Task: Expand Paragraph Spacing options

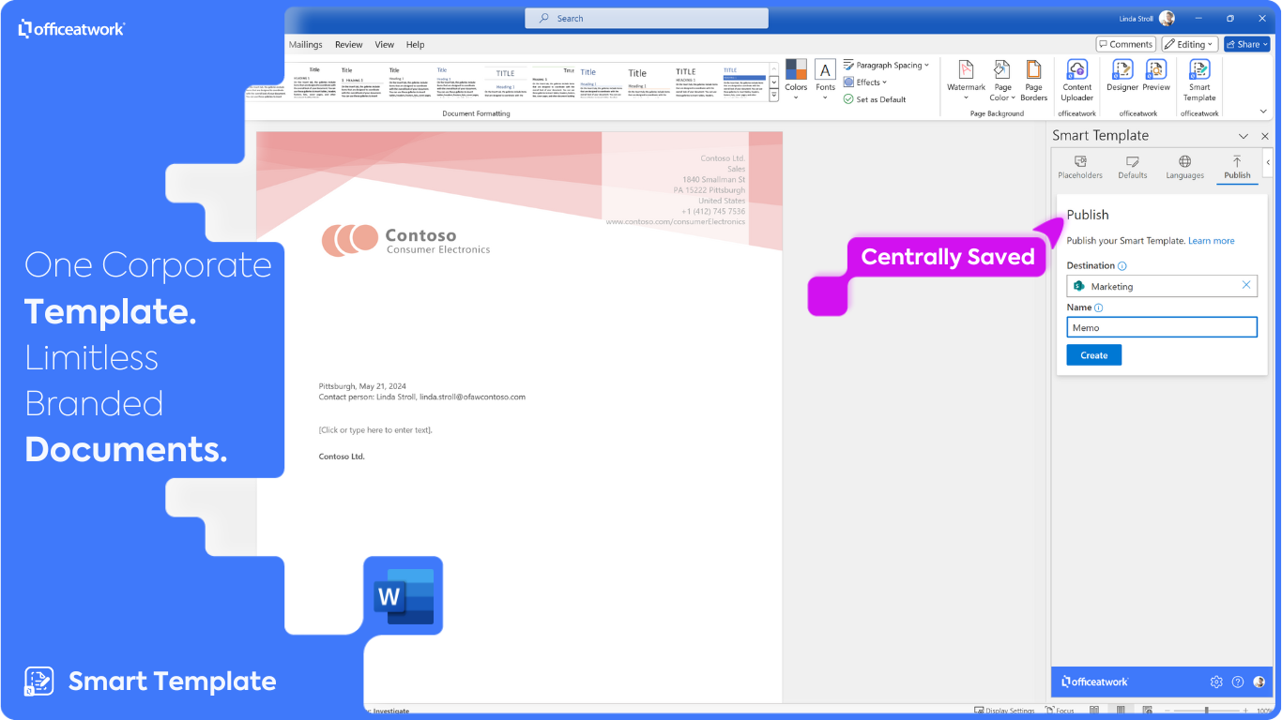Action: tap(886, 66)
